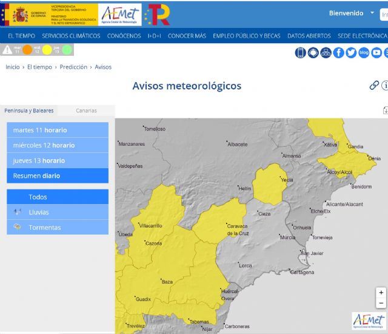The width and height of the screenshot is (388, 334).
Task: Open AEMET Twitter profile icon
Action: pyautogui.click(x=351, y=53)
